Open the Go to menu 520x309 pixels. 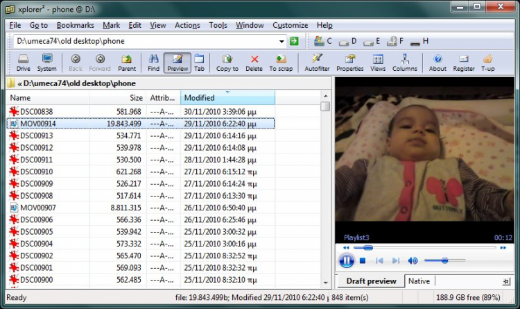[x=39, y=25]
